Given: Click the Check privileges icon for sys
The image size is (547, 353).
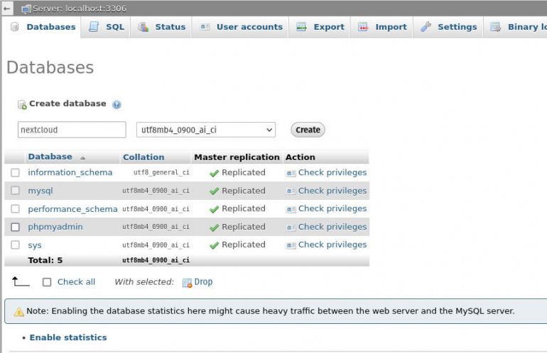Looking at the screenshot, I should [x=291, y=245].
